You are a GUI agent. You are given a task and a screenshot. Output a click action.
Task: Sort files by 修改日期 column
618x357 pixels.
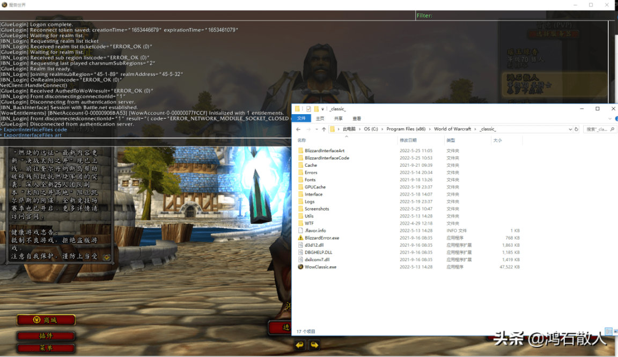[408, 140]
